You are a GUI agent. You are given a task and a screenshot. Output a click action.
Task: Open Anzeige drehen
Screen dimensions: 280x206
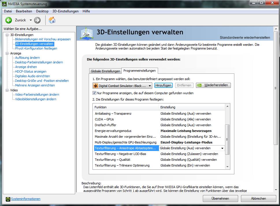(x=26, y=67)
